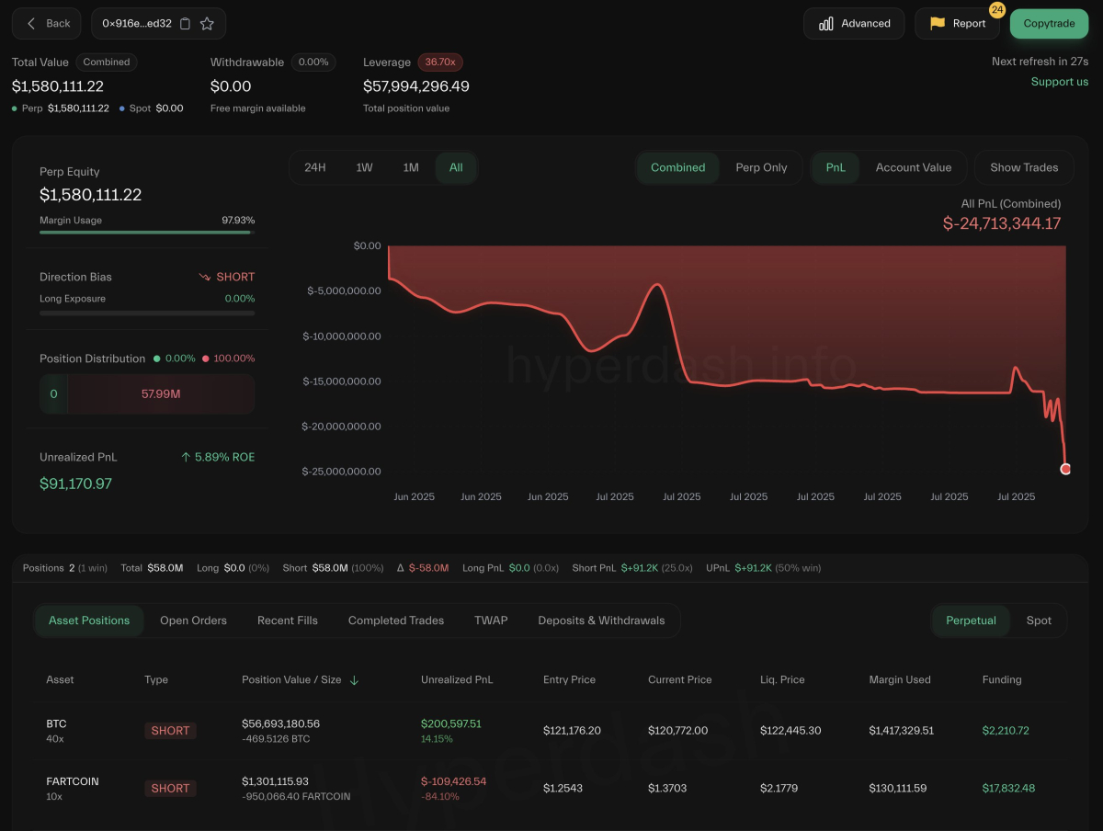This screenshot has width=1103, height=831.
Task: Click FARTCOIN margin used $130,111.59
Action: coord(899,788)
